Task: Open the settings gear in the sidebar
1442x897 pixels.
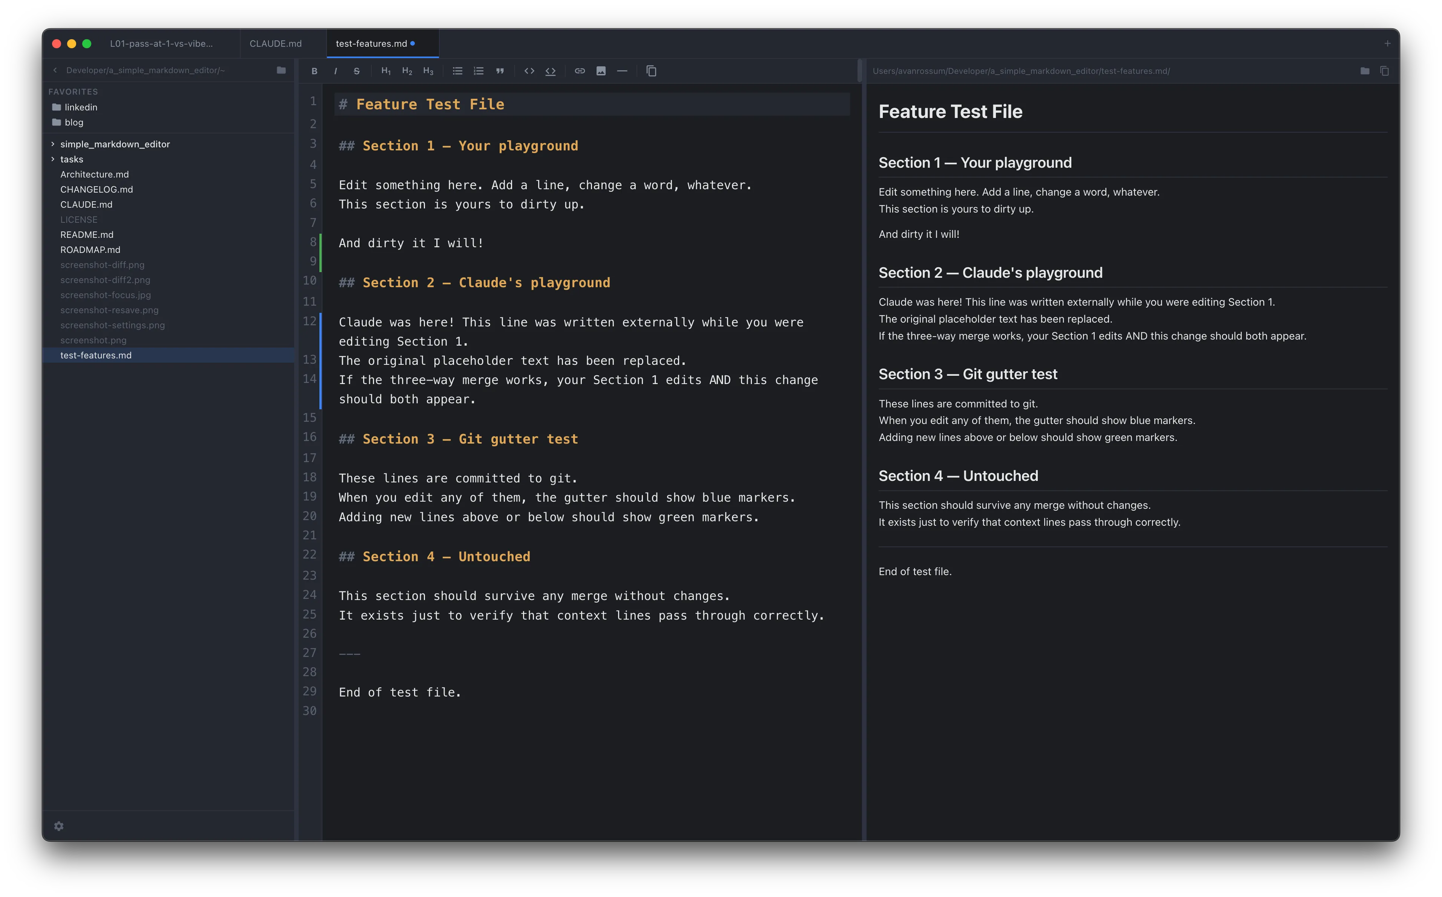Action: pyautogui.click(x=59, y=826)
